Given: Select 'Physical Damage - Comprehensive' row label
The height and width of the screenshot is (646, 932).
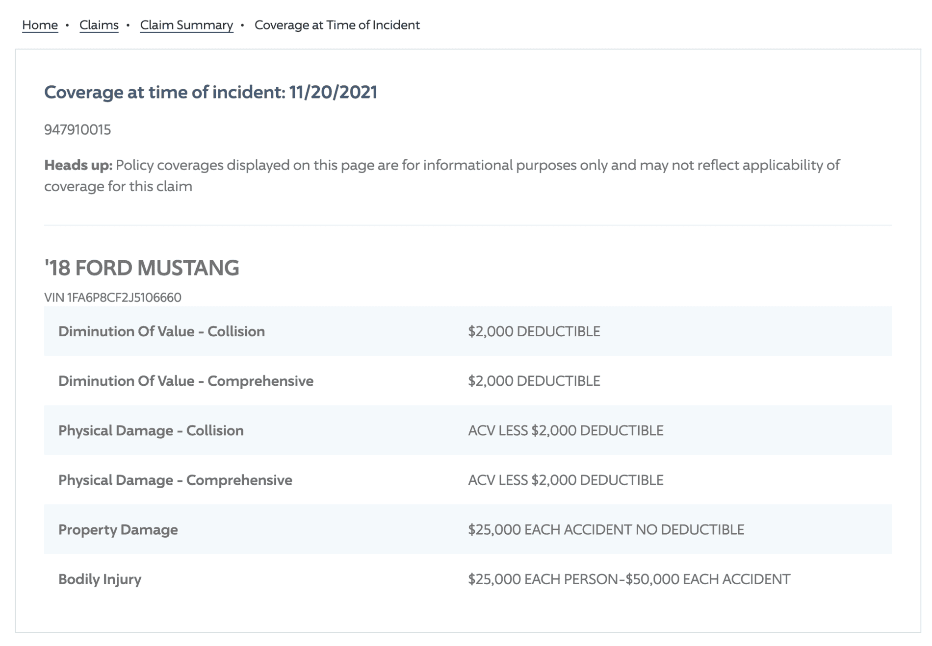Looking at the screenshot, I should click(x=175, y=480).
